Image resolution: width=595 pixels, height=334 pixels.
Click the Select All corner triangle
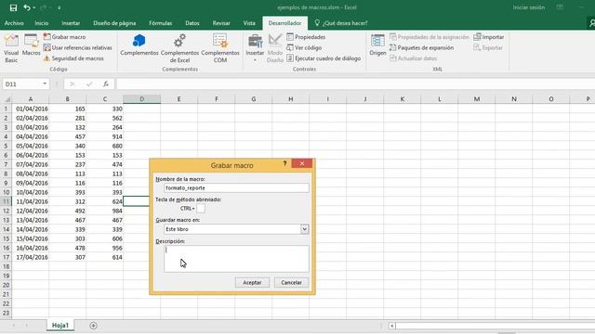[7, 99]
